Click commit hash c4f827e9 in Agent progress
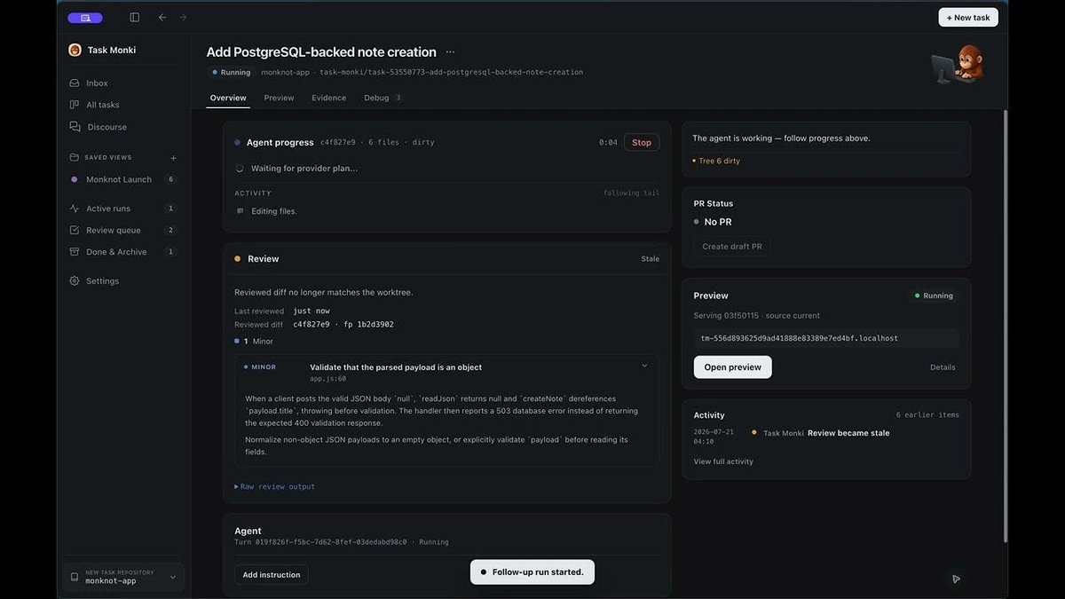The width and height of the screenshot is (1065, 599). (x=337, y=142)
